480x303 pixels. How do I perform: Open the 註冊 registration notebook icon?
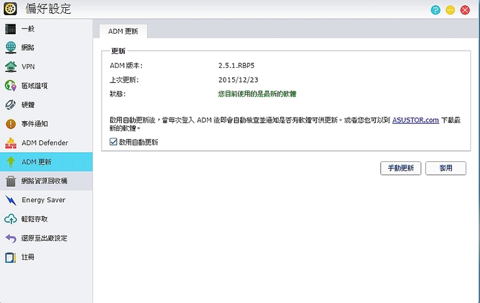(11, 257)
